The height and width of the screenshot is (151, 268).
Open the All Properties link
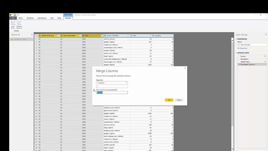[242, 48]
